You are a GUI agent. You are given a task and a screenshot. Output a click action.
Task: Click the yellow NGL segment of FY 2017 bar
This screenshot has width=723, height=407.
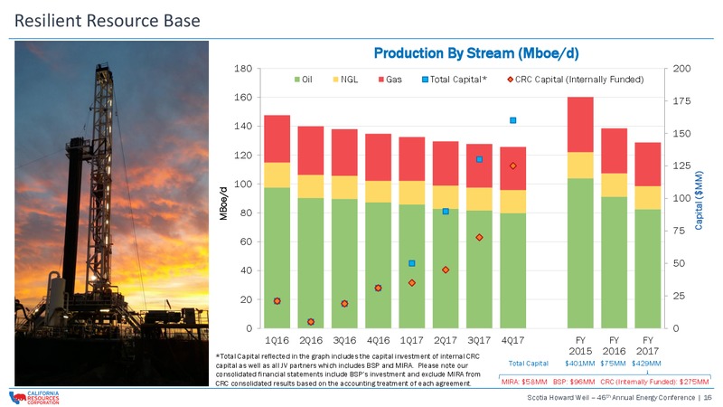(648, 198)
